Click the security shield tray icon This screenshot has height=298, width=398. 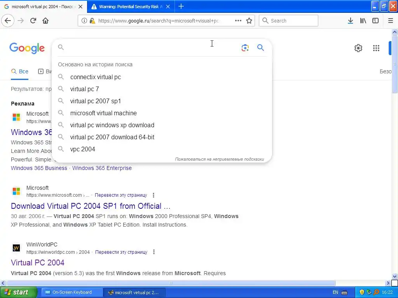pos(362,293)
